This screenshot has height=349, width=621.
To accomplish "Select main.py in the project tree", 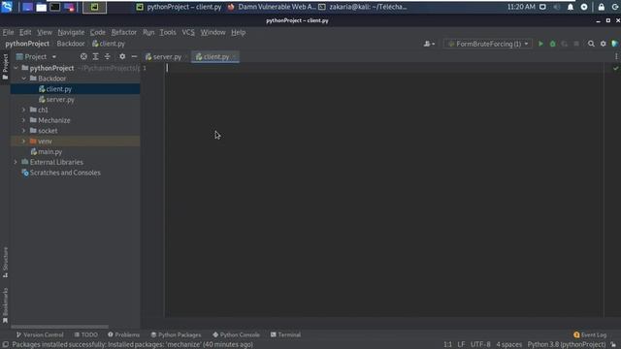I will coord(49,152).
